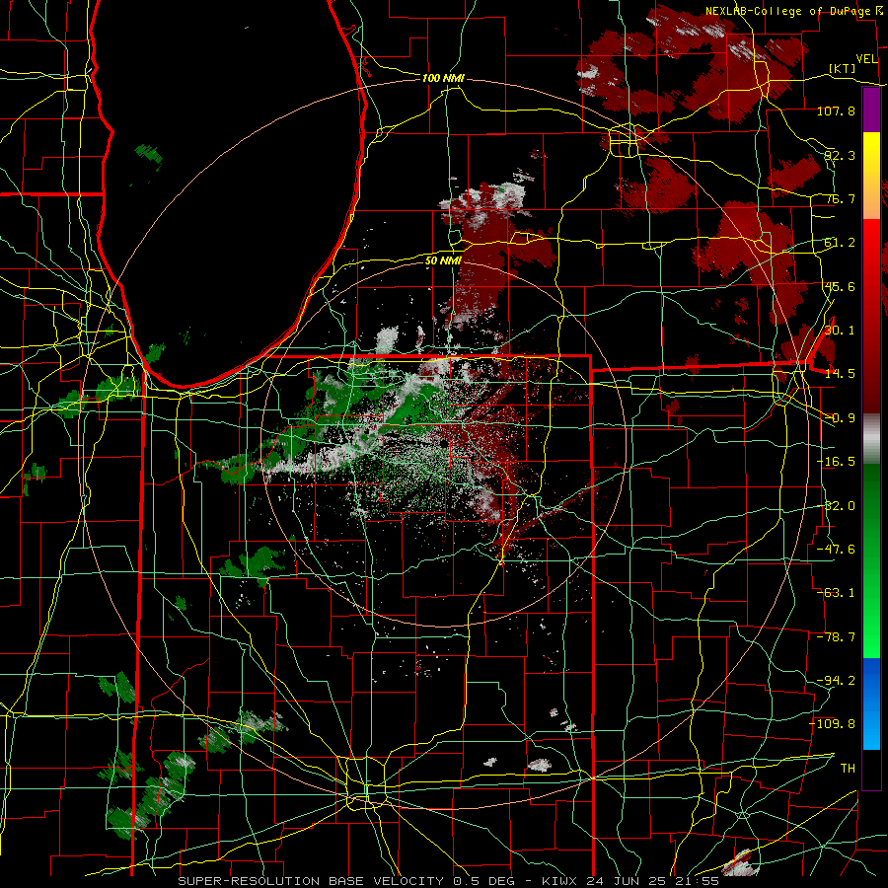Image resolution: width=888 pixels, height=888 pixels.
Task: Click the 107.8 velocity scale value
Action: 836,111
